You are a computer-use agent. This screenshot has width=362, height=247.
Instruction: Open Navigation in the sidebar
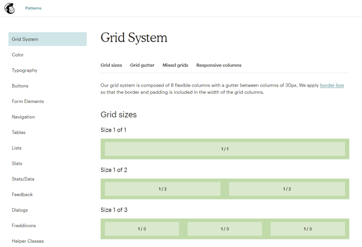coord(23,117)
